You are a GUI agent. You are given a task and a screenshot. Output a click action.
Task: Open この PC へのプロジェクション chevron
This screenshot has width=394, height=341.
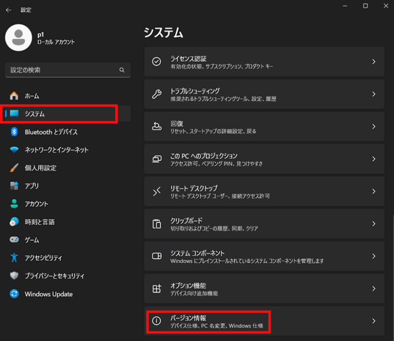(x=374, y=159)
